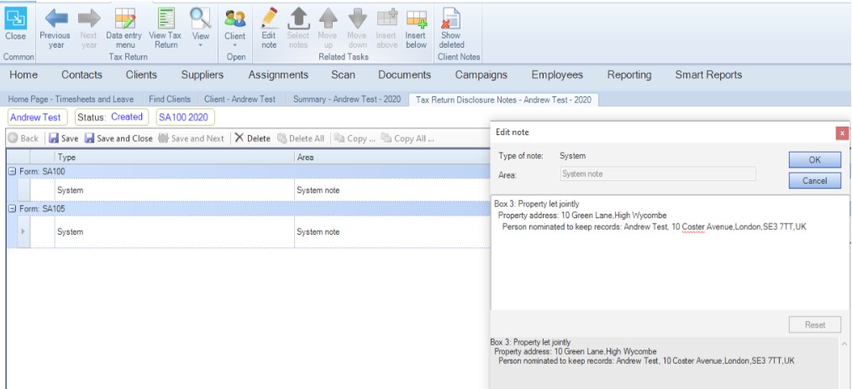Click Delete All in toolbar
Image resolution: width=852 pixels, height=389 pixels.
[301, 138]
